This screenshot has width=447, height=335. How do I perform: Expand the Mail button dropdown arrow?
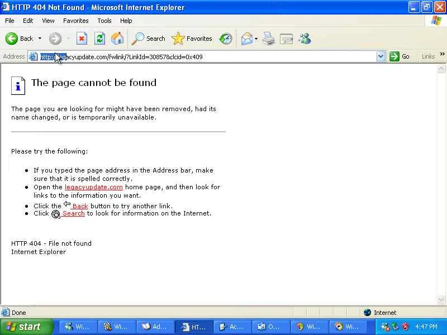pos(256,39)
